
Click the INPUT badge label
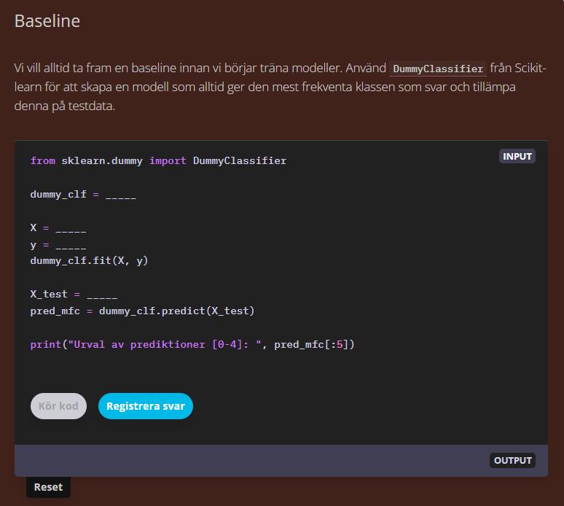[517, 156]
